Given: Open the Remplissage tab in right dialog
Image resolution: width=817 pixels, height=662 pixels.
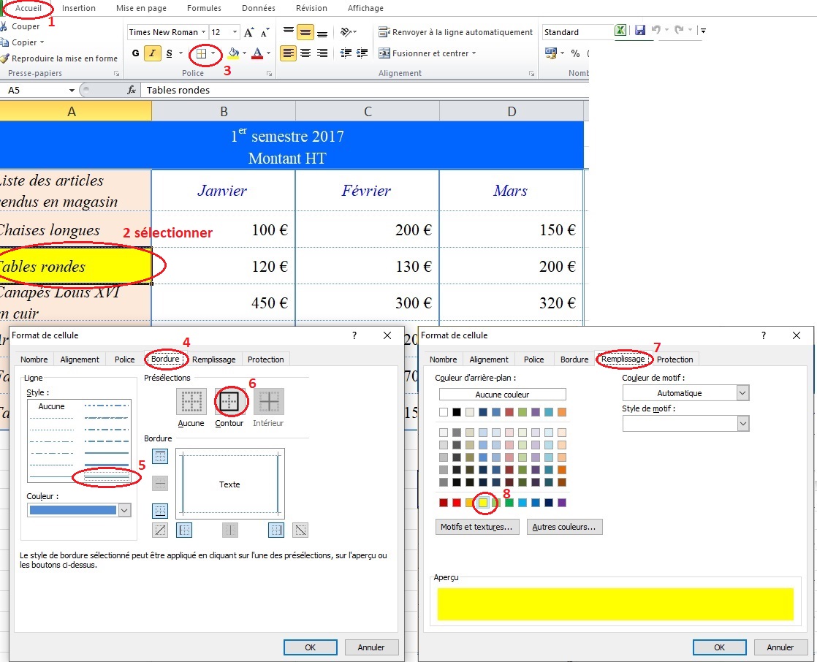Looking at the screenshot, I should coord(623,359).
